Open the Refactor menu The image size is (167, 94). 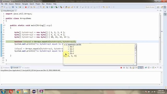point(18,4)
